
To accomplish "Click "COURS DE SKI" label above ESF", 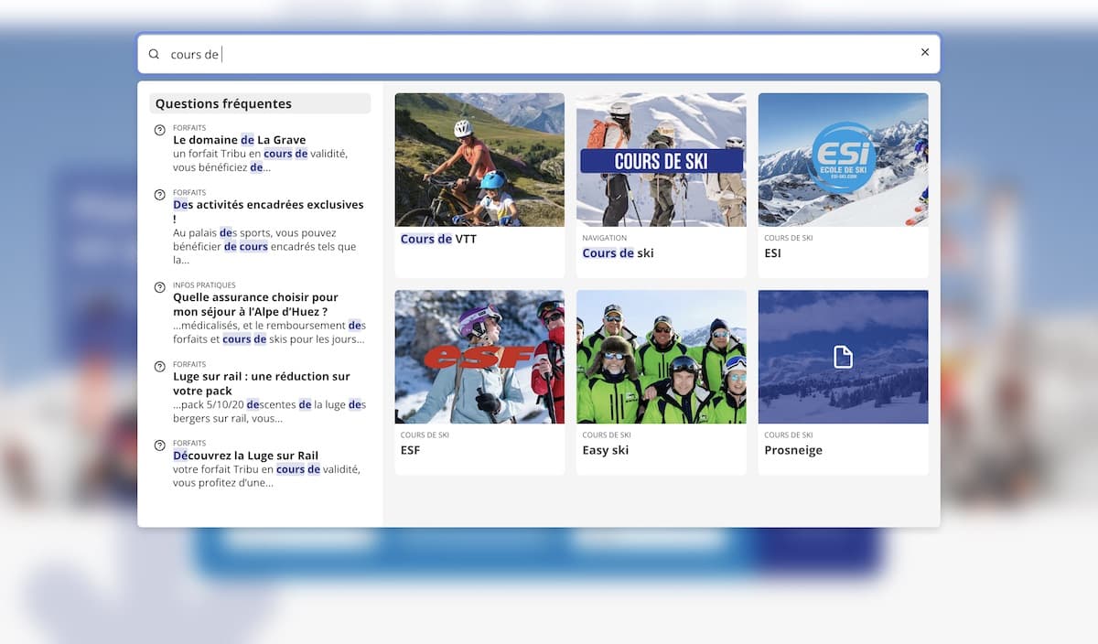I will 425,435.
